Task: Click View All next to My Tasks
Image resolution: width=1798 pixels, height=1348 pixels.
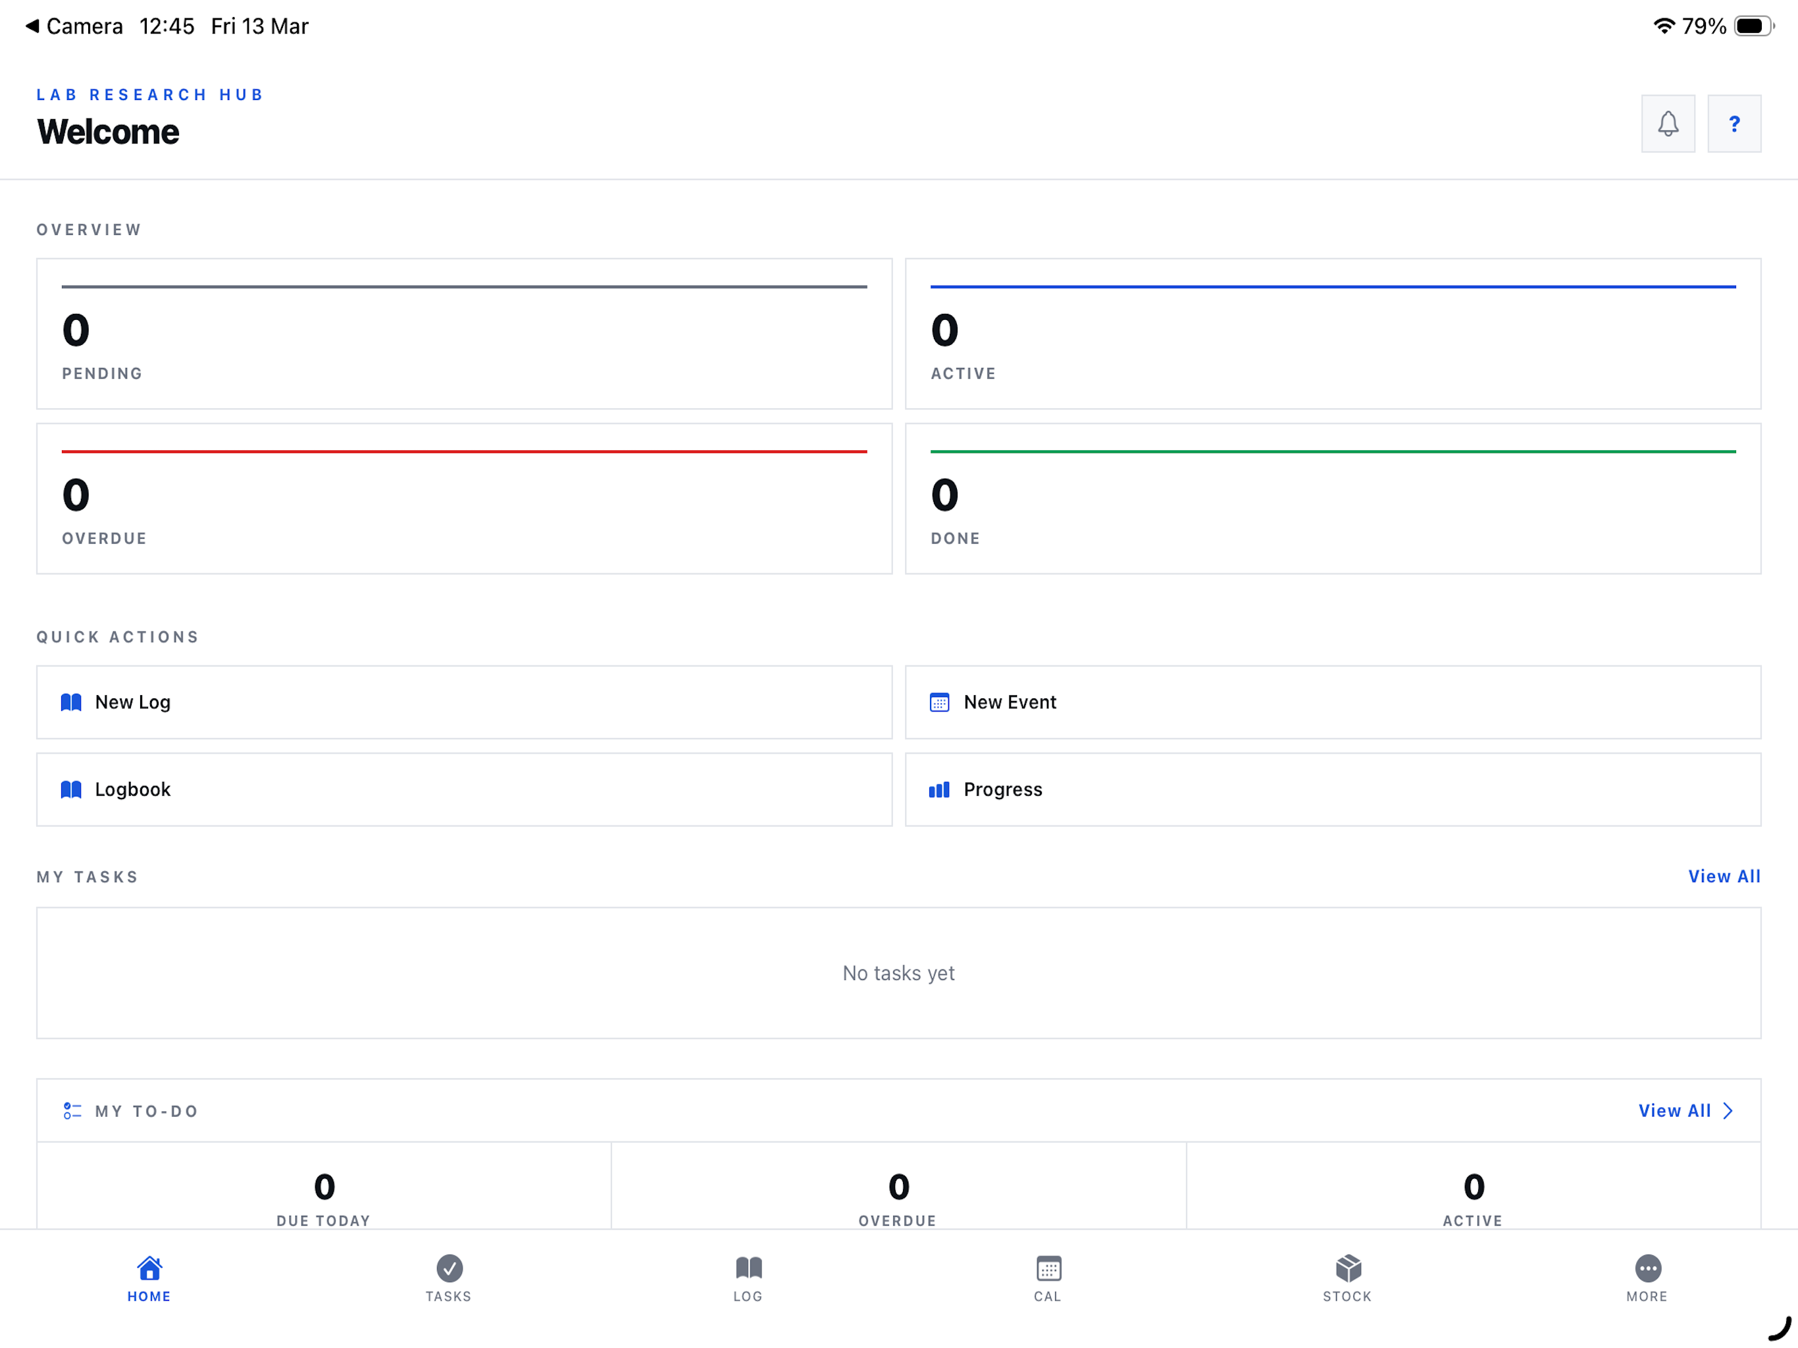Action: tap(1723, 877)
